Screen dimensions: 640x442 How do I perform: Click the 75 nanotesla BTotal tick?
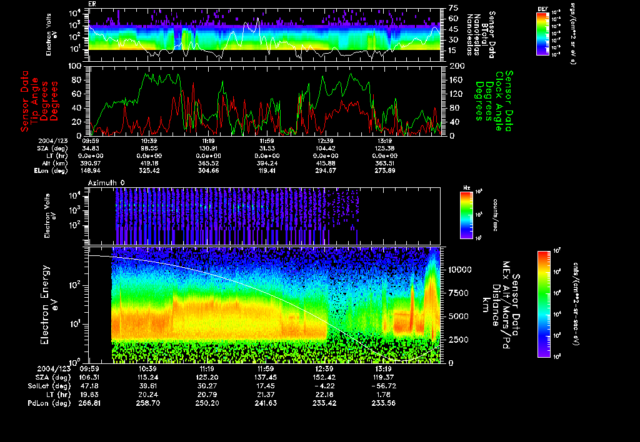click(454, 8)
